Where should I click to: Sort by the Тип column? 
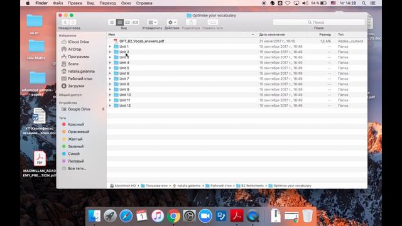point(340,35)
